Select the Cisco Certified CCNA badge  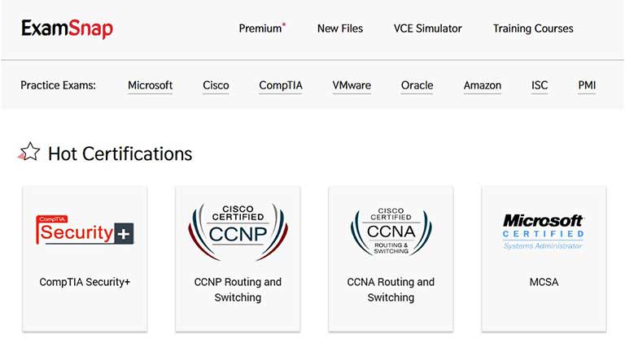[391, 232]
